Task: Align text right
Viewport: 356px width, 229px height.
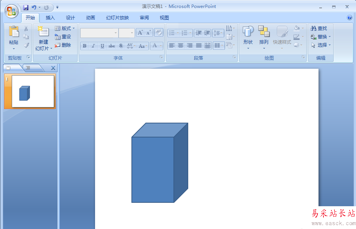Action: click(190, 46)
